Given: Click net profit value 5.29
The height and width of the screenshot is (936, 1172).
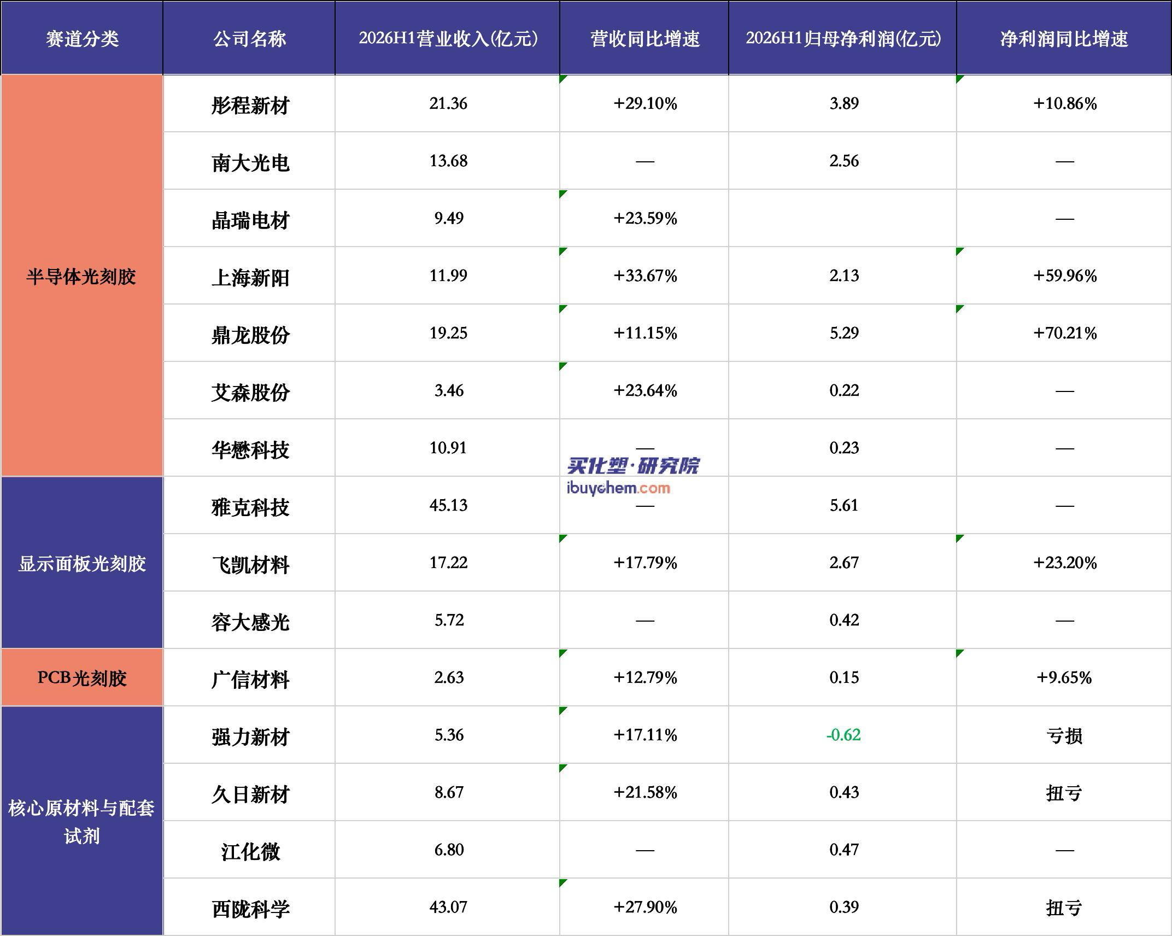Looking at the screenshot, I should pos(844,333).
